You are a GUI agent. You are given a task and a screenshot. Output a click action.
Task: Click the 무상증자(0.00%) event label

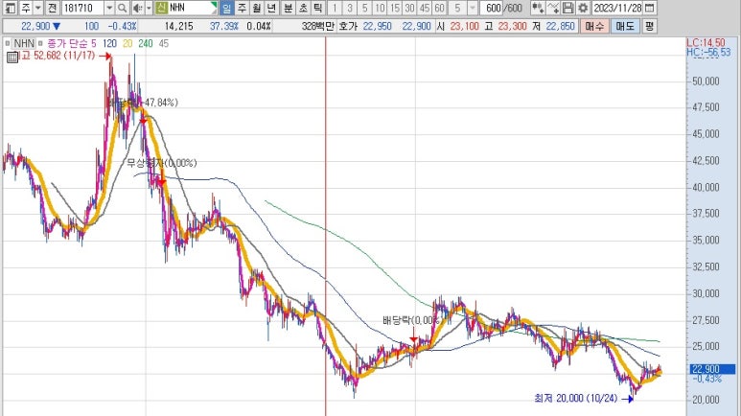point(162,163)
